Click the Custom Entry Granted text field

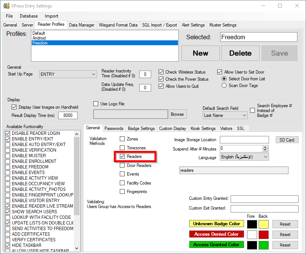264,199
